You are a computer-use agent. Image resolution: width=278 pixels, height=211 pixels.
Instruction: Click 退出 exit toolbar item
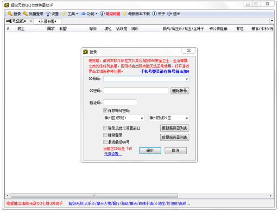[174, 13]
